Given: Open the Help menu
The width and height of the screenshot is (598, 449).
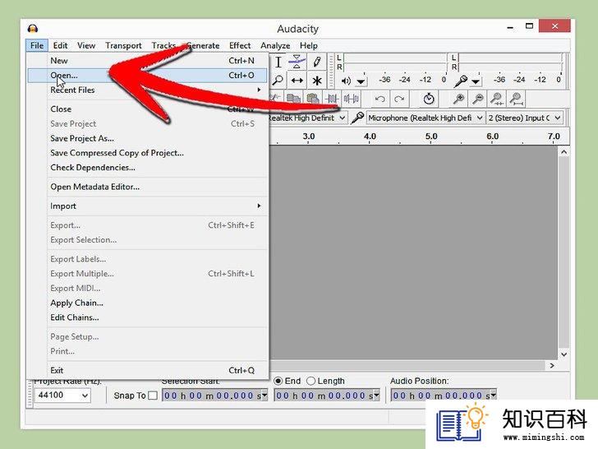Looking at the screenshot, I should pos(309,45).
